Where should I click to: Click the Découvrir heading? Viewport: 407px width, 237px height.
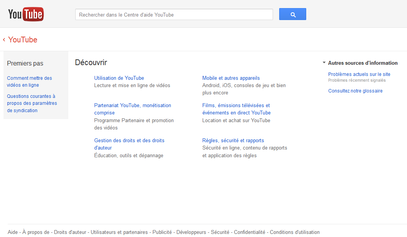[91, 62]
